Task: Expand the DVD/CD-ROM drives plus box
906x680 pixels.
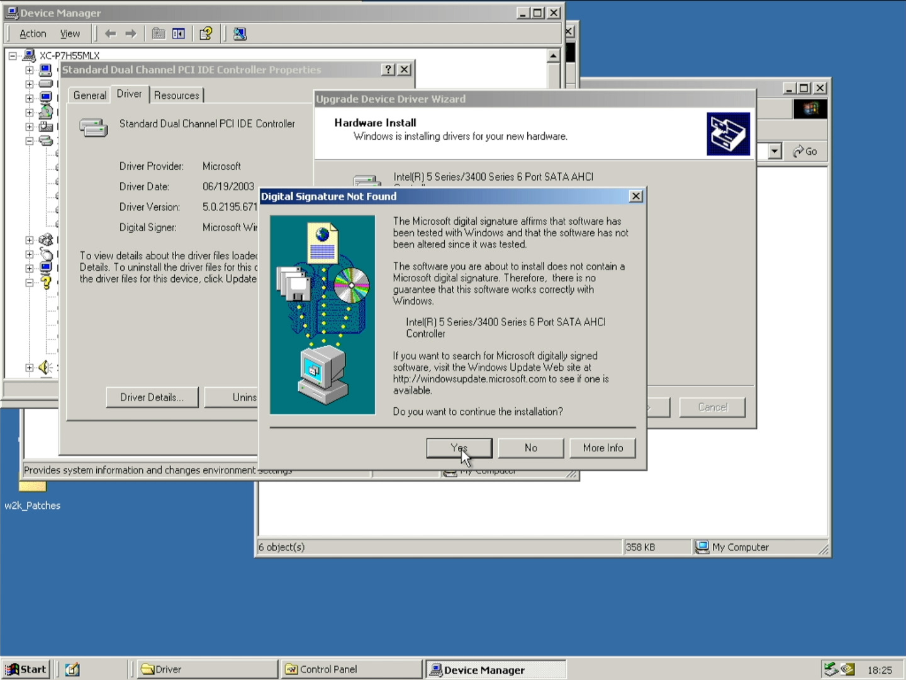Action: pyautogui.click(x=29, y=112)
